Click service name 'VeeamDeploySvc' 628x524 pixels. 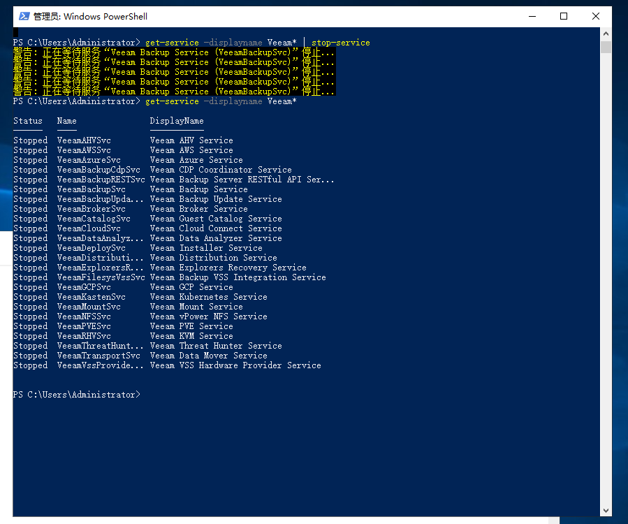click(92, 248)
